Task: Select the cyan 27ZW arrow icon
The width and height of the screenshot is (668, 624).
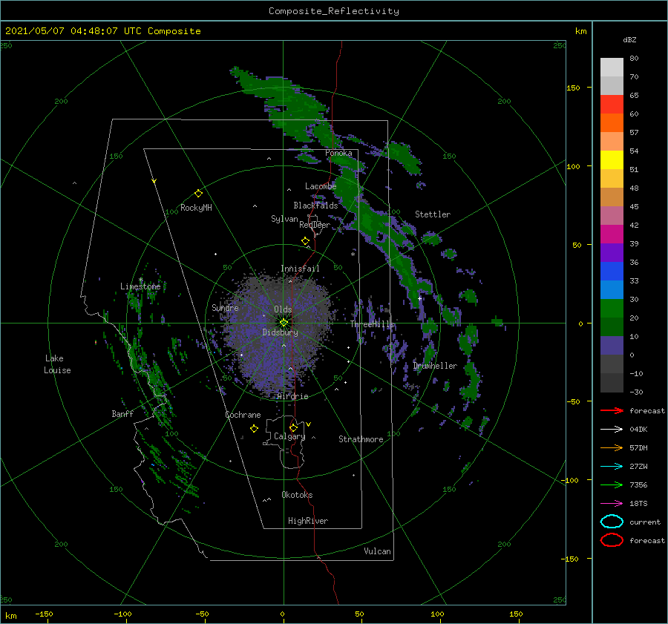Action: [x=612, y=466]
